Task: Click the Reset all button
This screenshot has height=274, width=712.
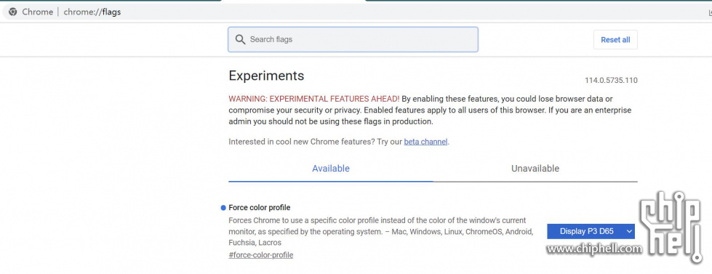Action: [615, 39]
